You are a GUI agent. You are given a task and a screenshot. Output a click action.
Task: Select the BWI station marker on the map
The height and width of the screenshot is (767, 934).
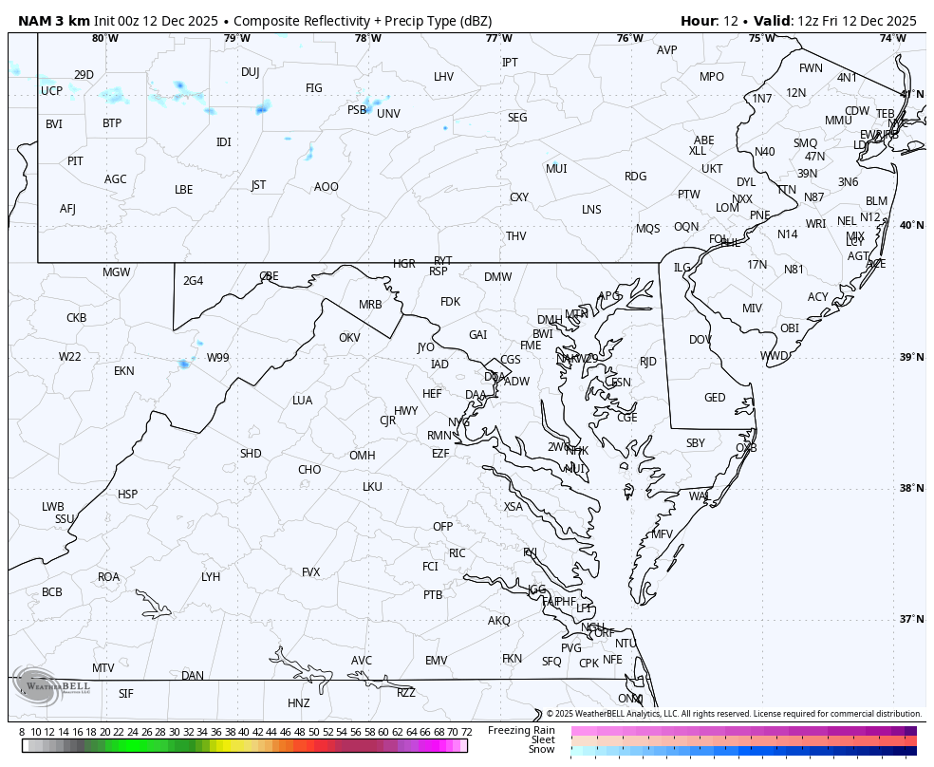(x=542, y=334)
